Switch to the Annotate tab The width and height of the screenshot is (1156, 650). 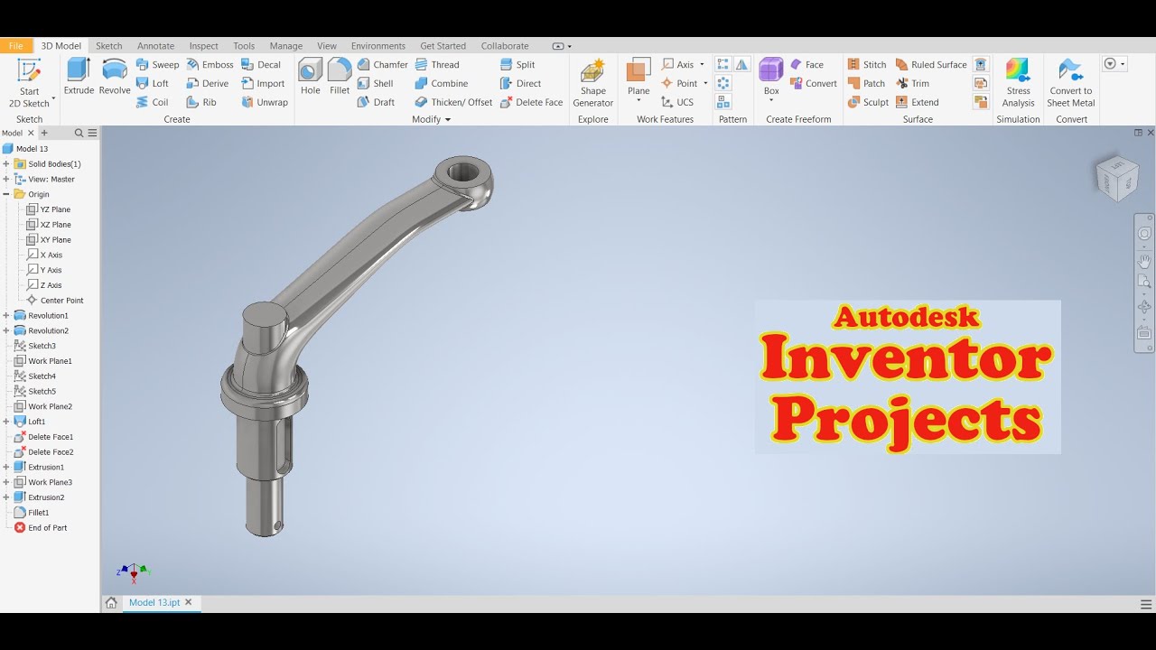click(x=155, y=46)
